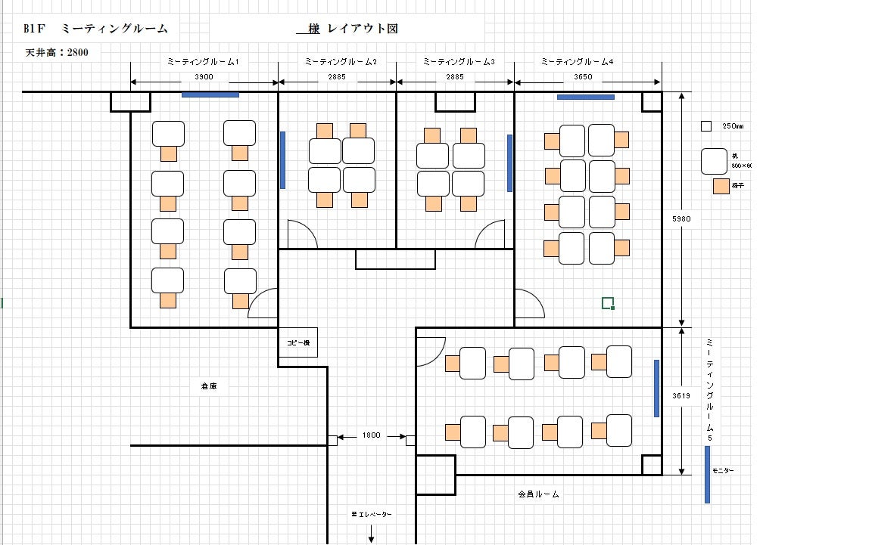Image resolution: width=872 pixels, height=545 pixels.
Task: Click the small 250mm legend square
Action: tap(706, 126)
